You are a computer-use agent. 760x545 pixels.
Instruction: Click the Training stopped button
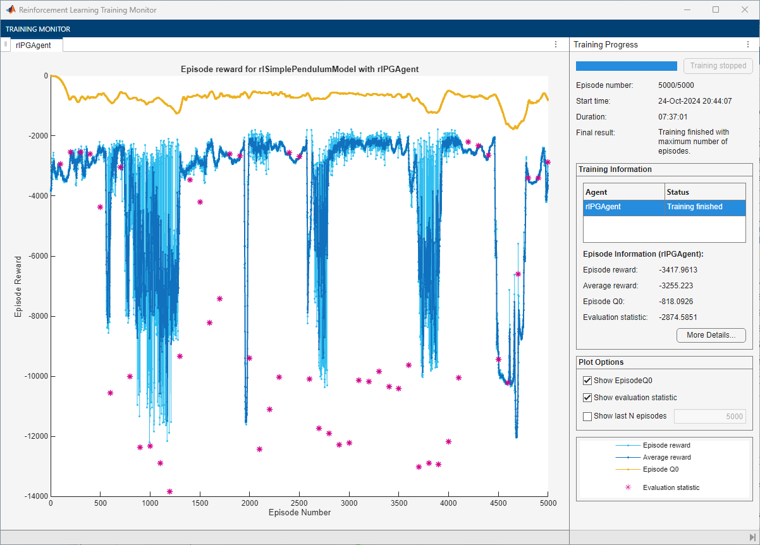click(718, 66)
